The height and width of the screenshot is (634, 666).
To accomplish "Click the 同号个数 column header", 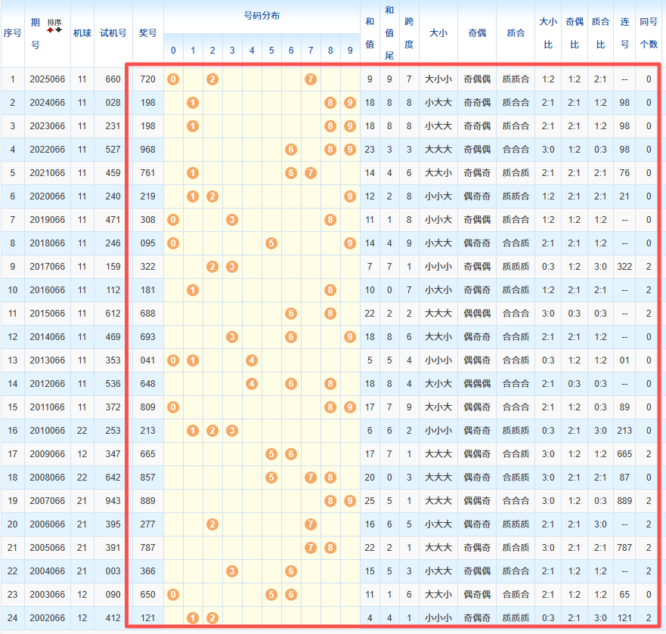I will coord(649,33).
